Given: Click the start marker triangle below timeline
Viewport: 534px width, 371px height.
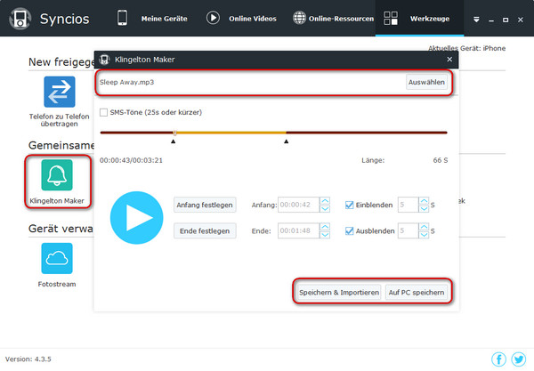Looking at the screenshot, I should tap(174, 141).
